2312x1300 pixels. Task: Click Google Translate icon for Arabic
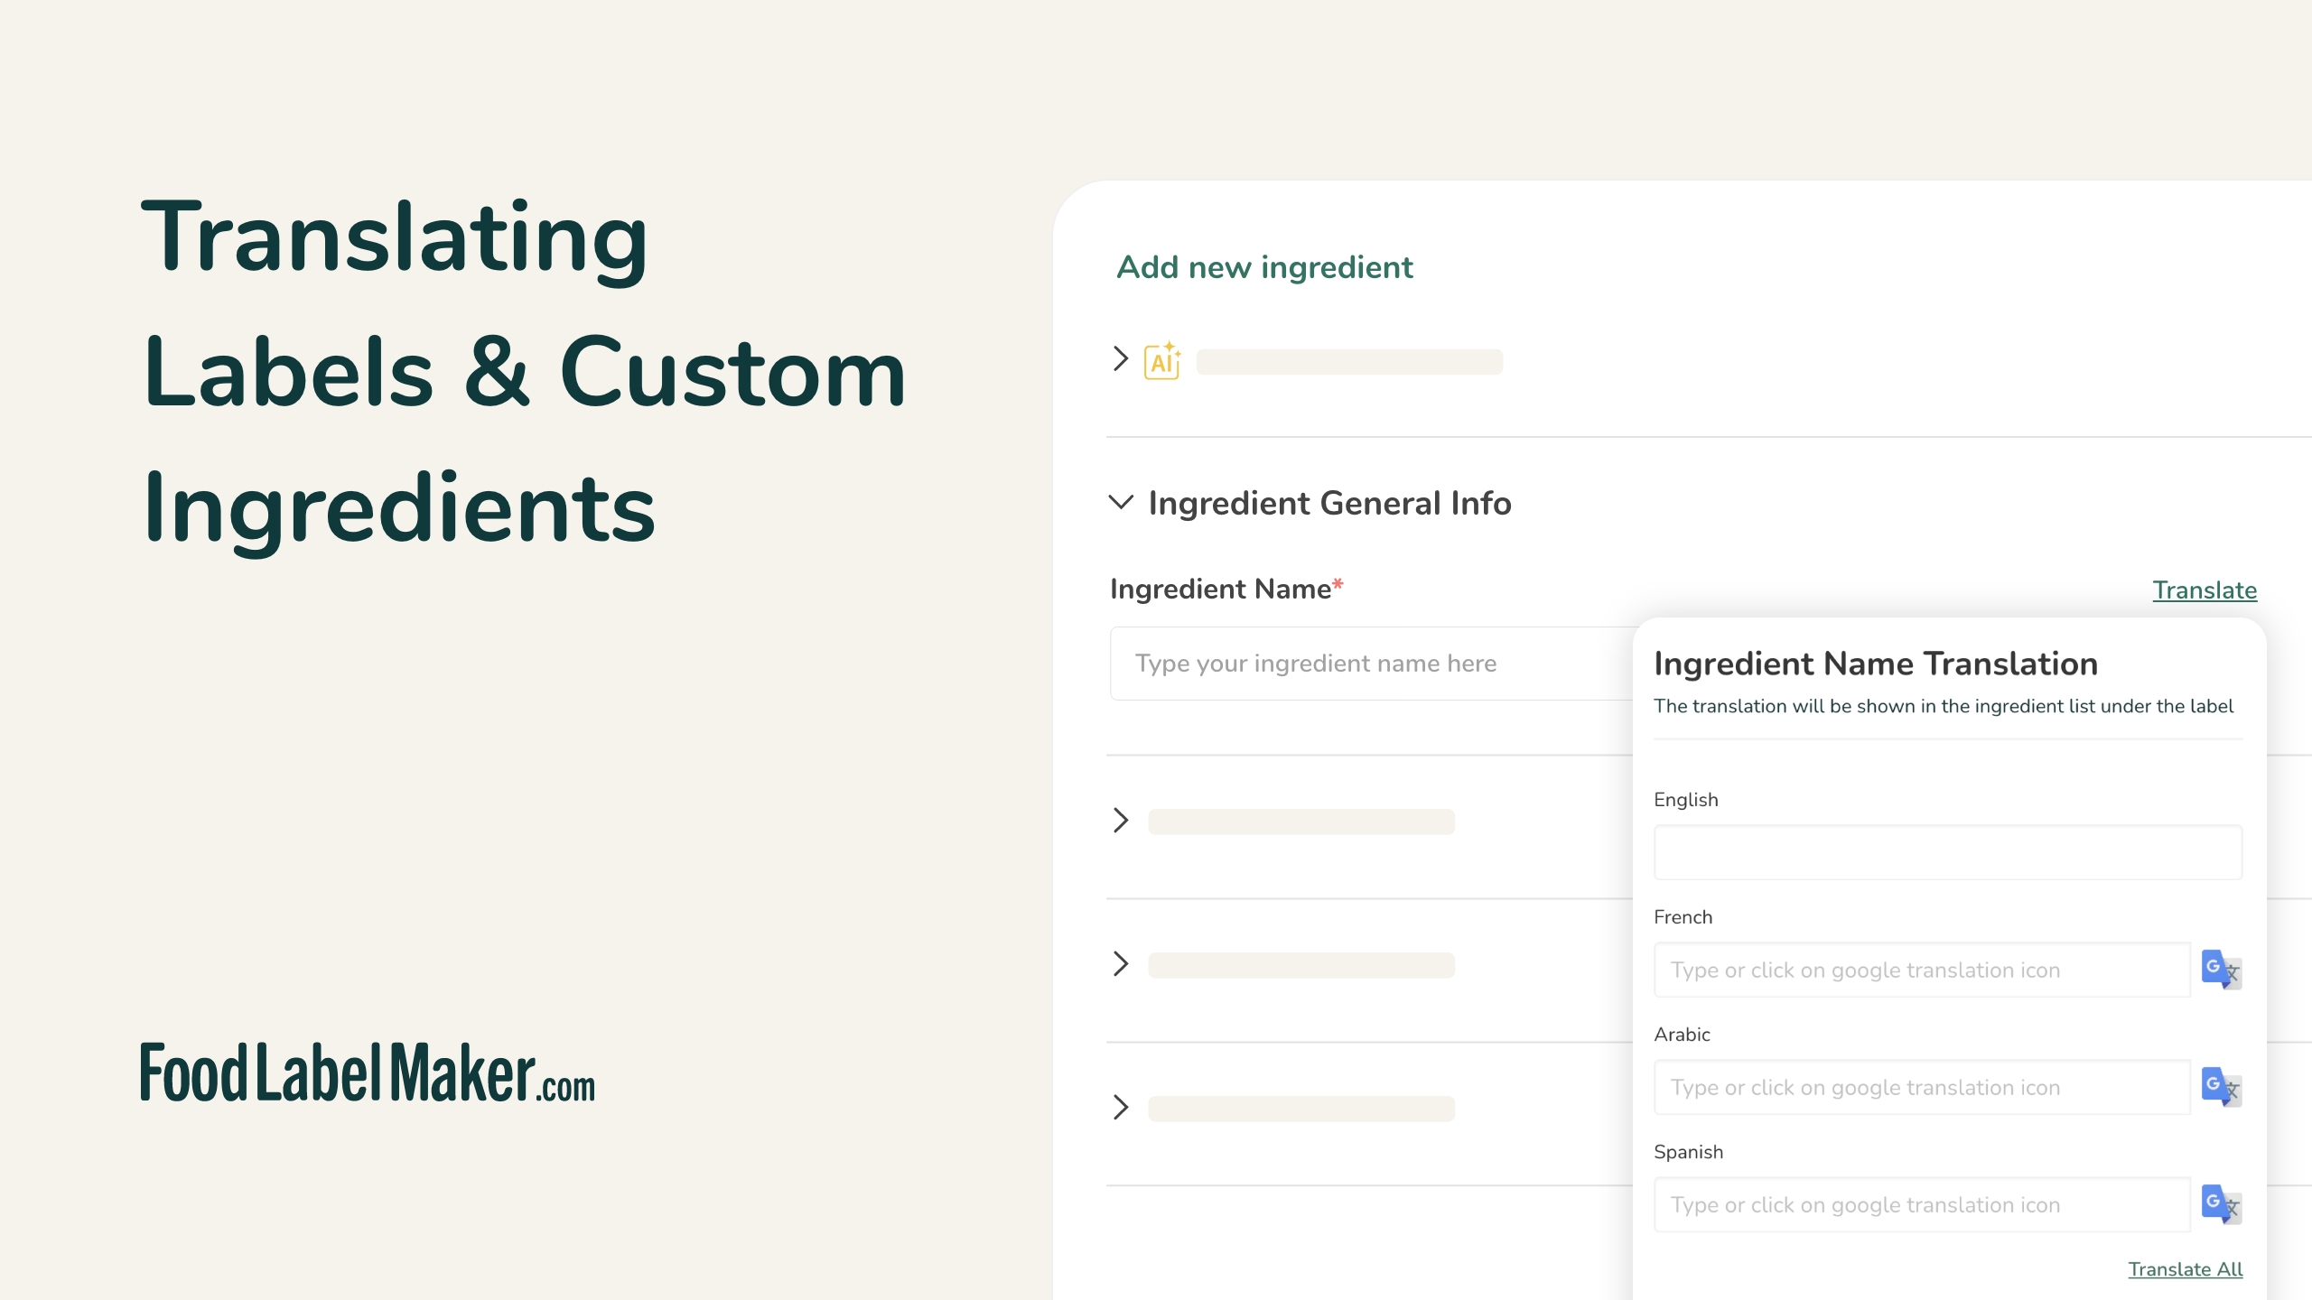[2221, 1087]
